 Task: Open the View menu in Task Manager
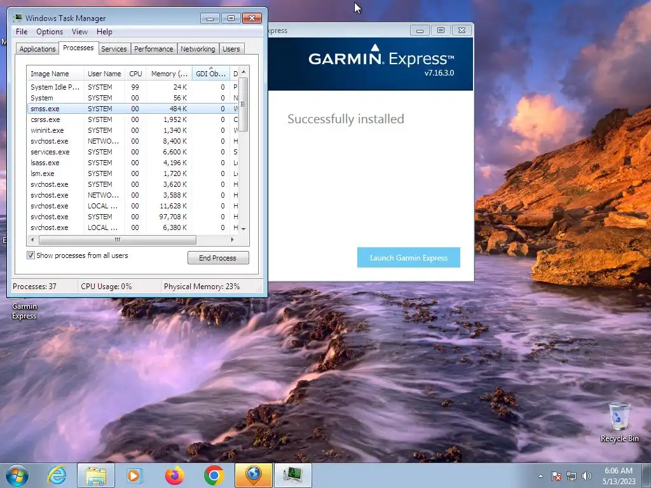pyautogui.click(x=79, y=32)
